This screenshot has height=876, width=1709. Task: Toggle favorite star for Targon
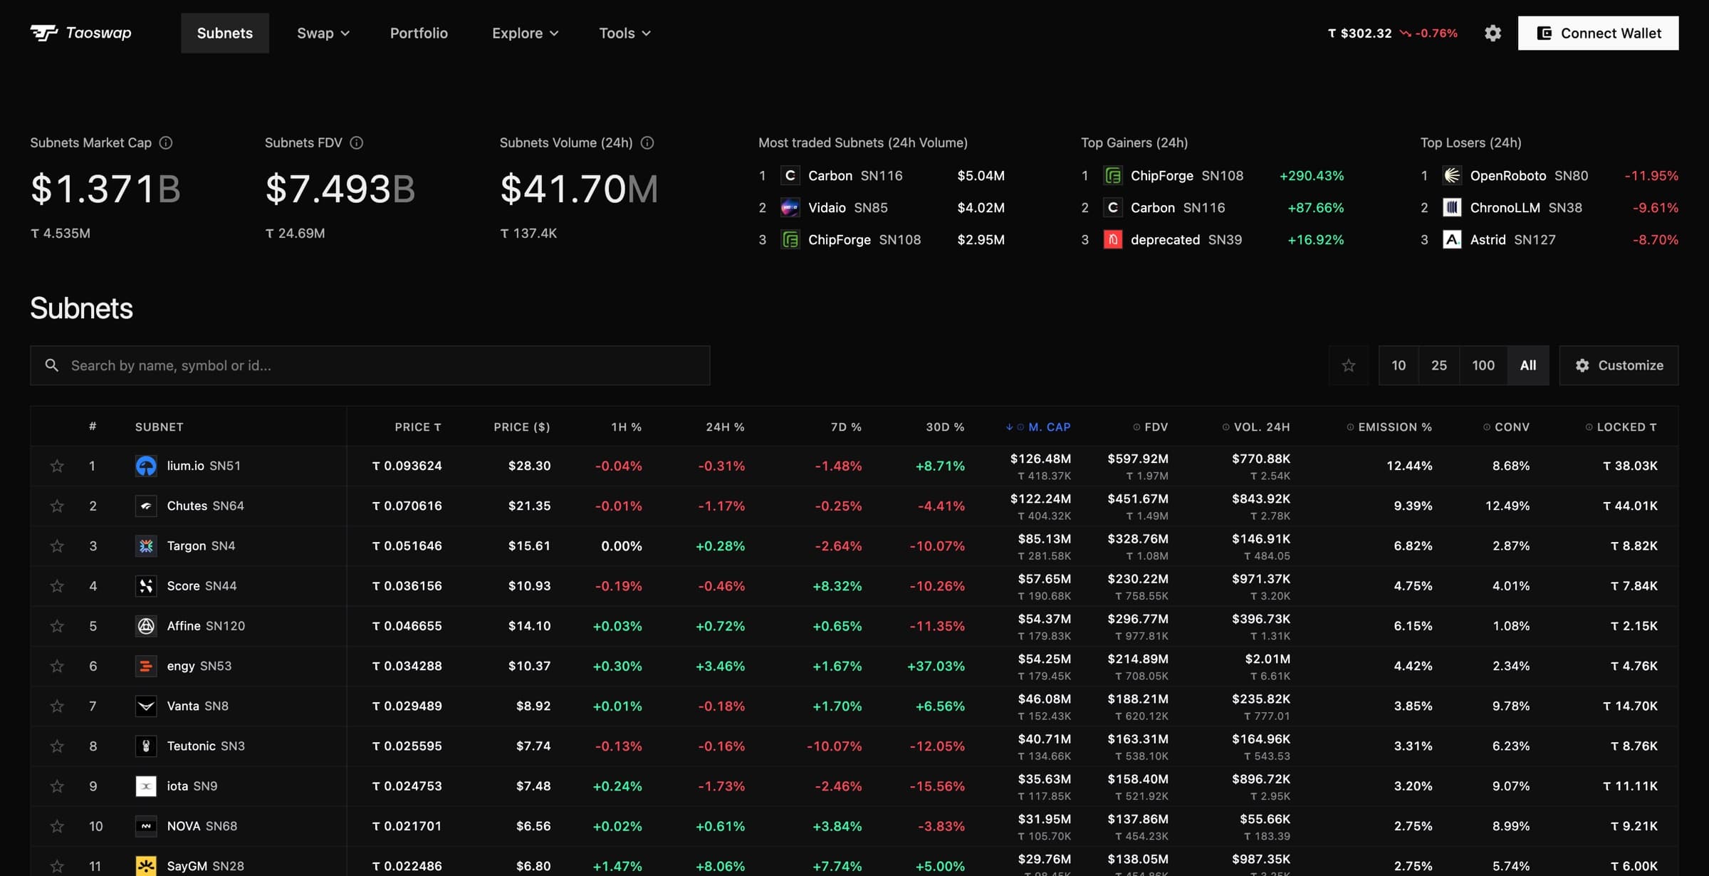pos(57,546)
